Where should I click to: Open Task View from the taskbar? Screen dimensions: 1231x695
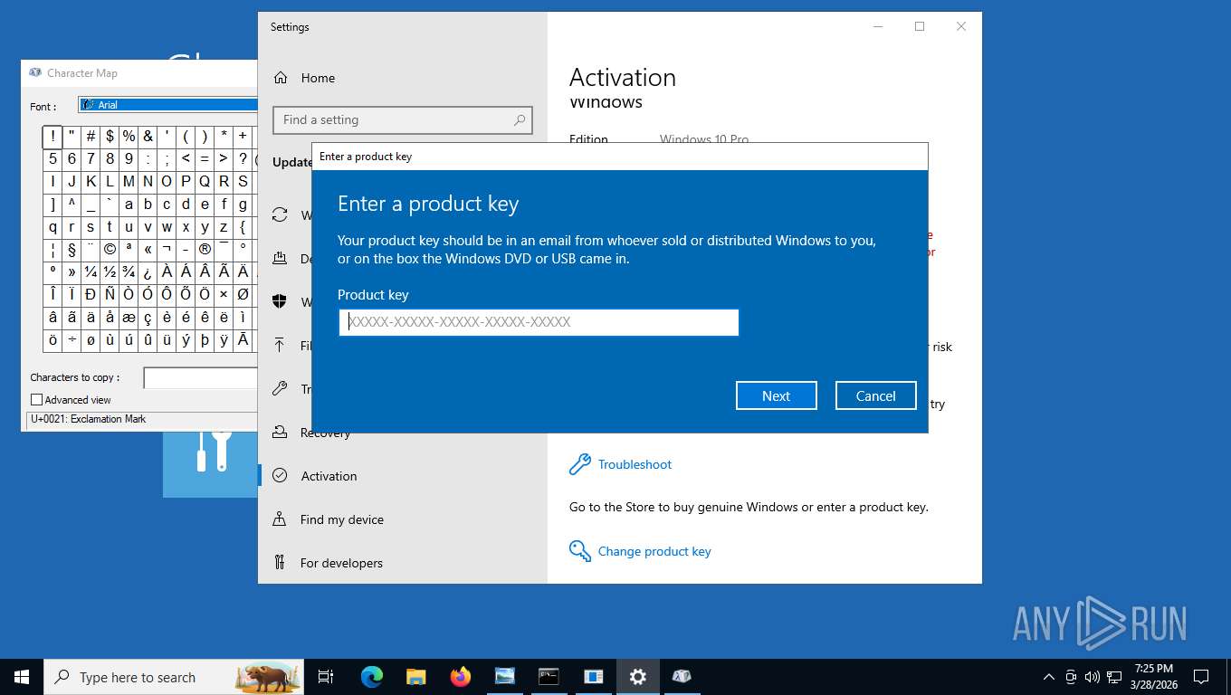tap(326, 677)
